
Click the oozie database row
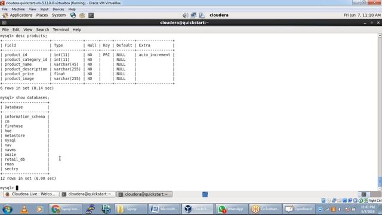click(x=10, y=155)
